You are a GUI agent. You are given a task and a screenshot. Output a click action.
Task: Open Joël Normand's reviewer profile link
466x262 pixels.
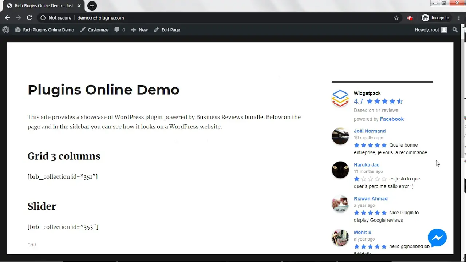[x=370, y=131]
